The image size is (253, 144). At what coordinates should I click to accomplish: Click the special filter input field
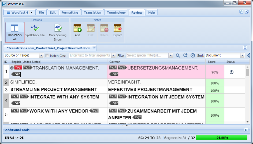pos(147,55)
